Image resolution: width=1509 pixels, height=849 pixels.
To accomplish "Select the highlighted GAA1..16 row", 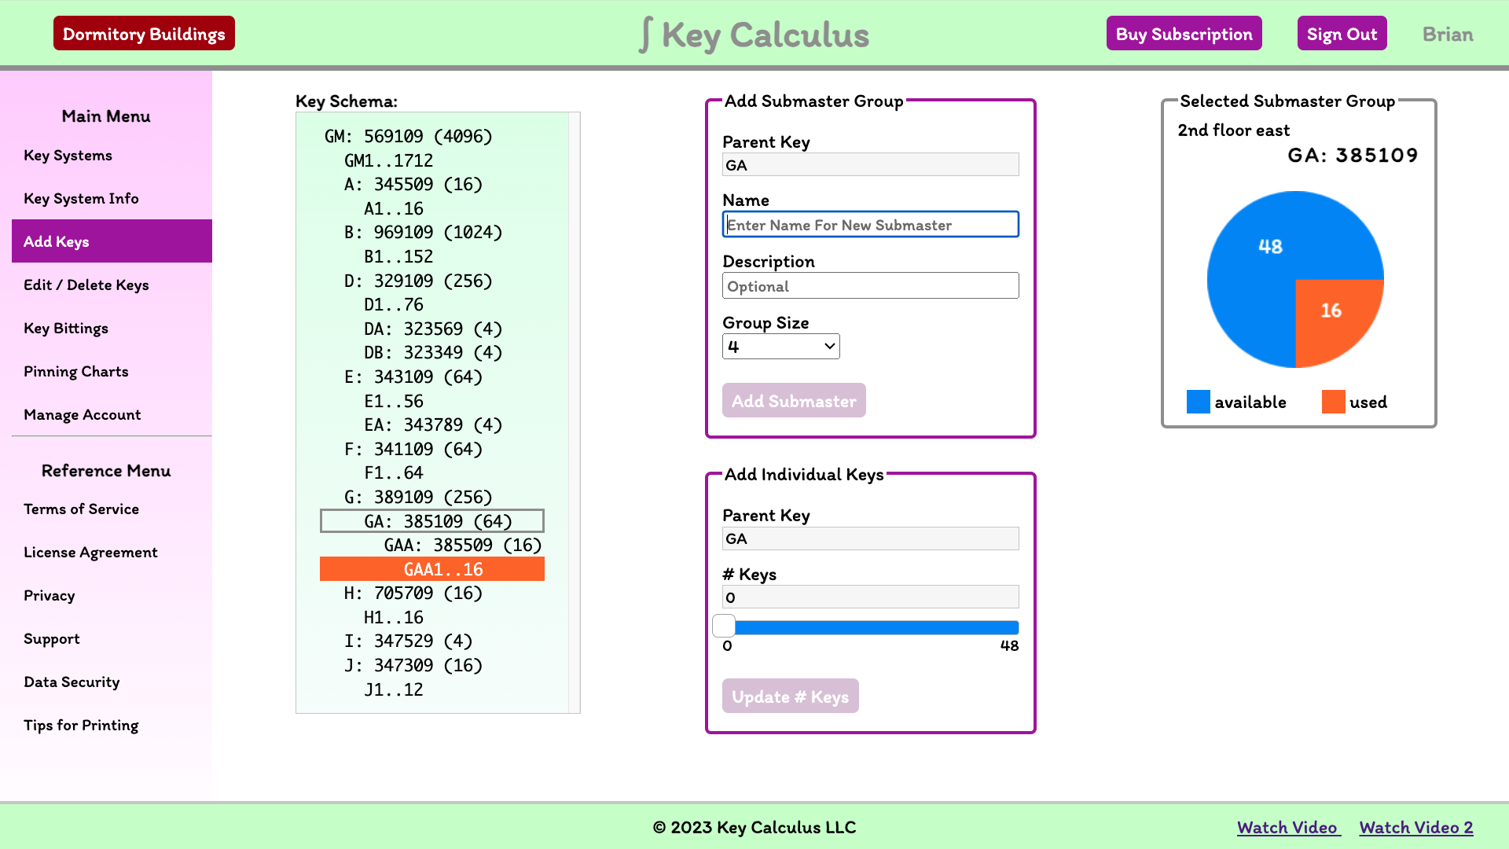I will tap(432, 569).
